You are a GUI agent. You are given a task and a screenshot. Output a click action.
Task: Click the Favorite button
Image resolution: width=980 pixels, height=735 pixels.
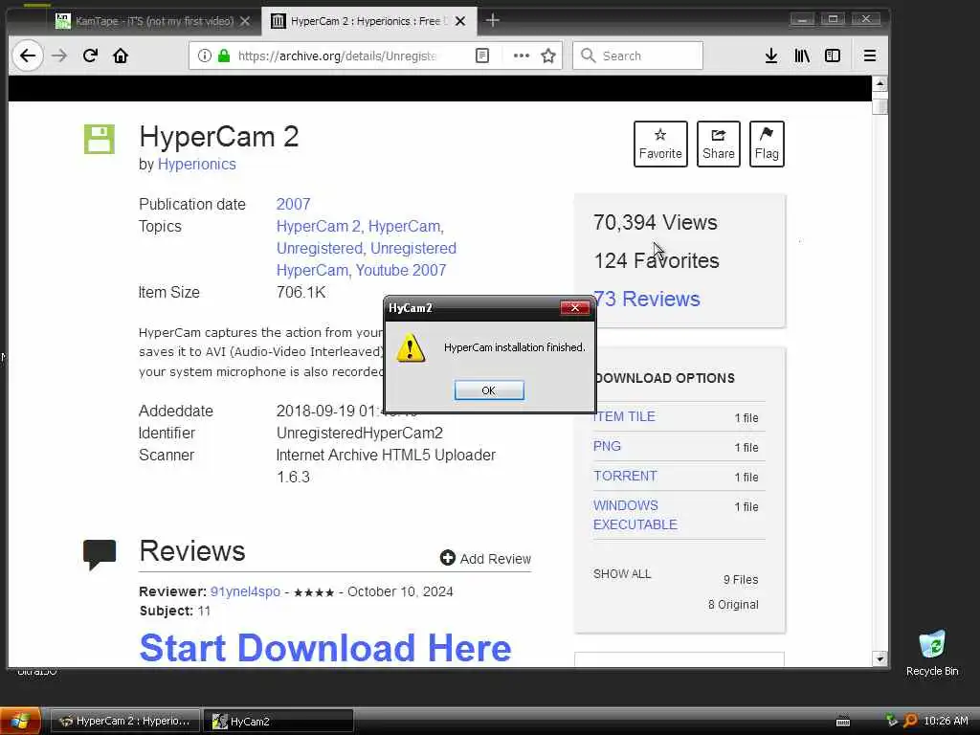tap(660, 144)
